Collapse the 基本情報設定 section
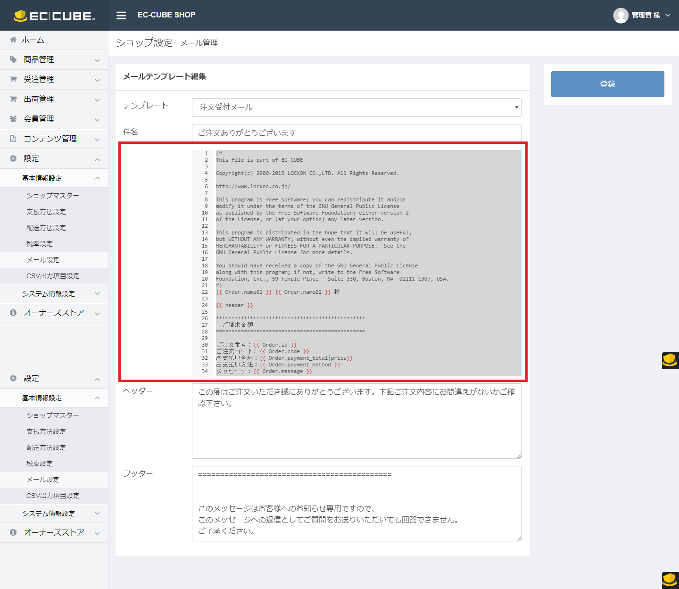 click(x=54, y=178)
